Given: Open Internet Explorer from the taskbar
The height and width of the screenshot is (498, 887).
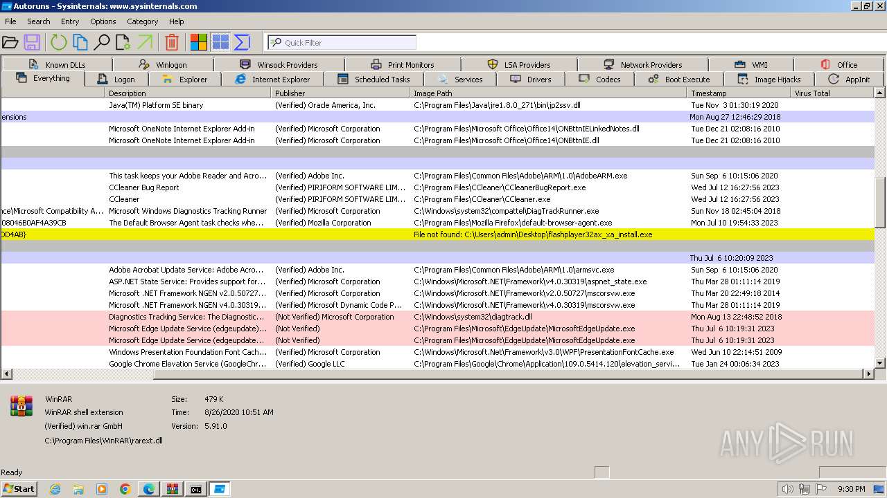Looking at the screenshot, I should [x=55, y=489].
